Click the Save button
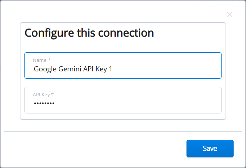Screen dimensions: 246x168 pyautogui.click(x=210, y=149)
